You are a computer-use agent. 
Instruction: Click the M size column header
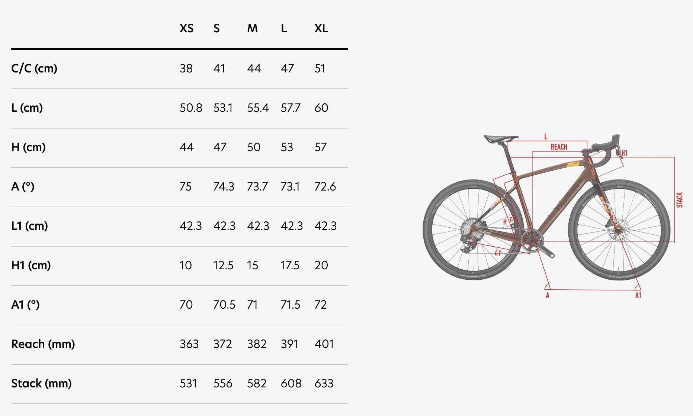252,29
